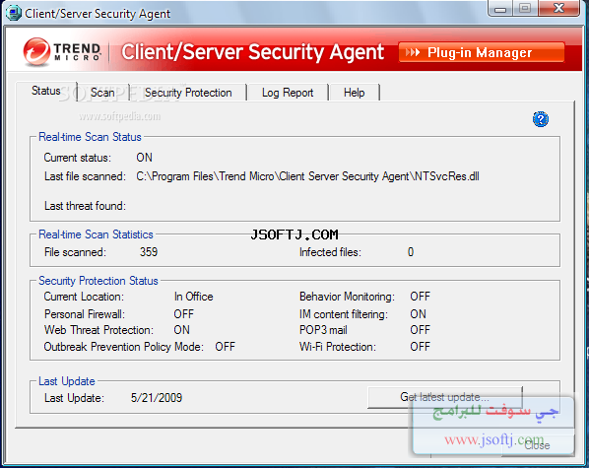Switch to the Status tab
Image resolution: width=589 pixels, height=468 pixels.
[46, 91]
